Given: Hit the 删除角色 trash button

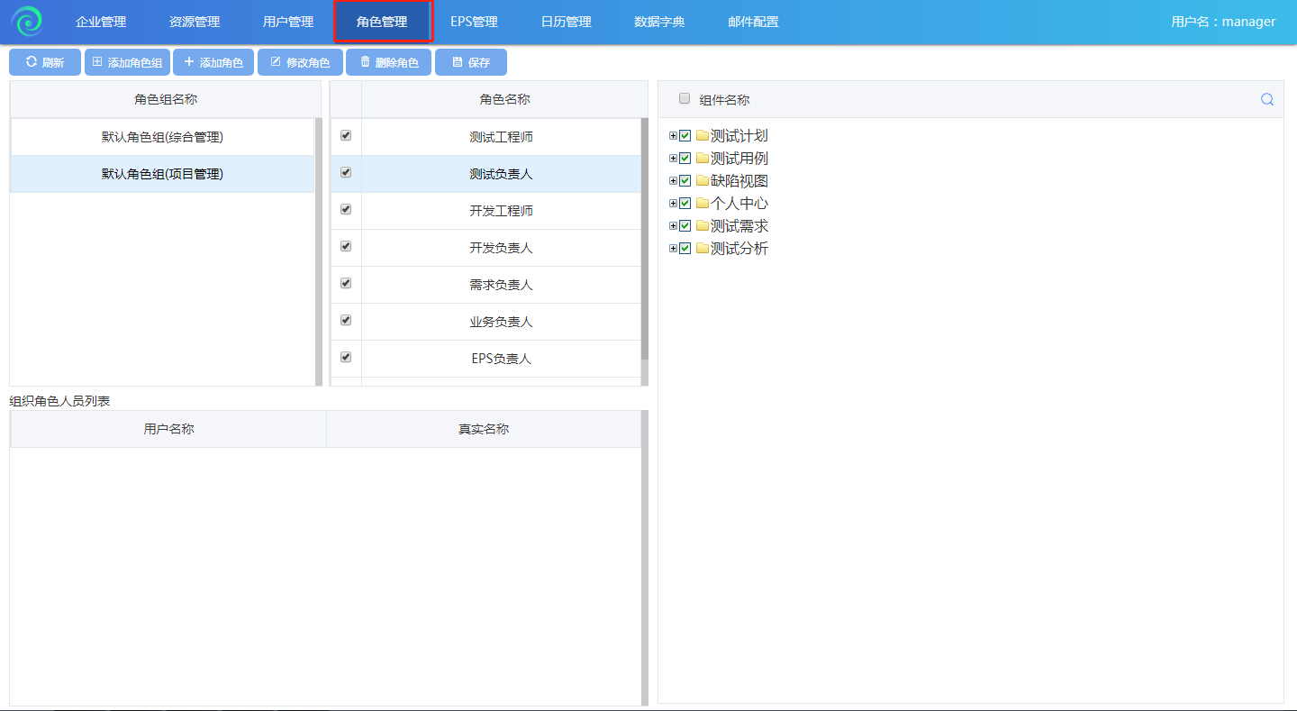Looking at the screenshot, I should (x=388, y=62).
